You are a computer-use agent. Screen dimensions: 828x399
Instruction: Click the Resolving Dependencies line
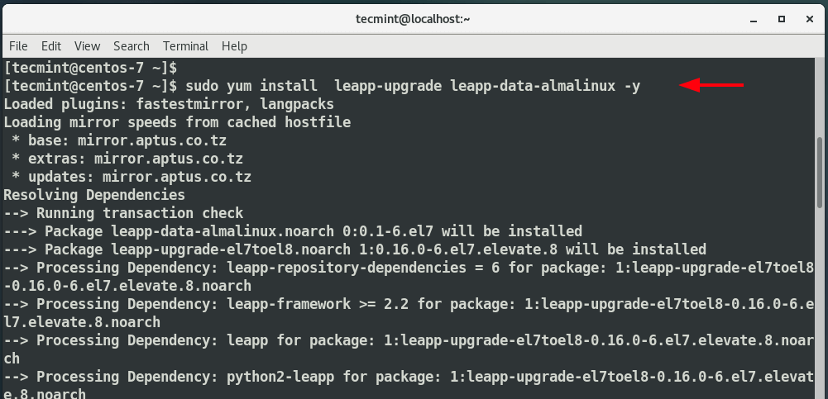[x=94, y=195]
